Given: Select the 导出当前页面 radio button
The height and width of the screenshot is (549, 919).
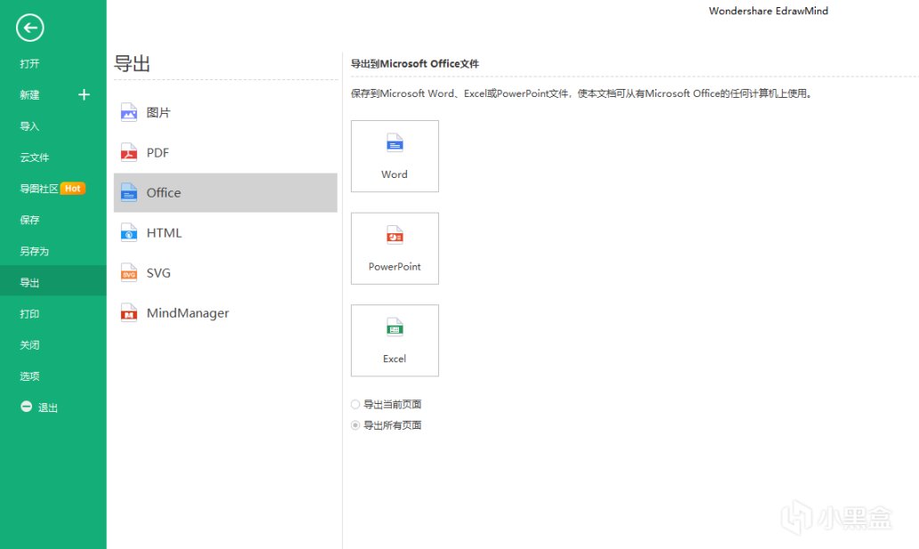Looking at the screenshot, I should 355,404.
